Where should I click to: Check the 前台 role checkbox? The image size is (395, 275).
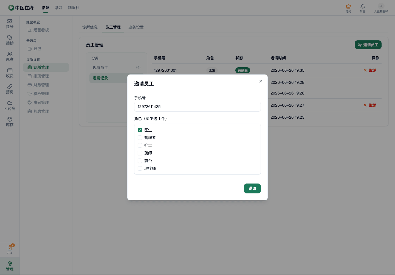tap(140, 161)
